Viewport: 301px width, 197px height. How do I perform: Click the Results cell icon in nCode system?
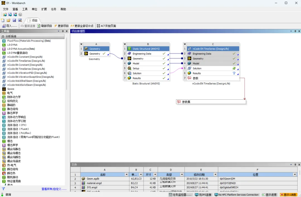[x=189, y=73]
